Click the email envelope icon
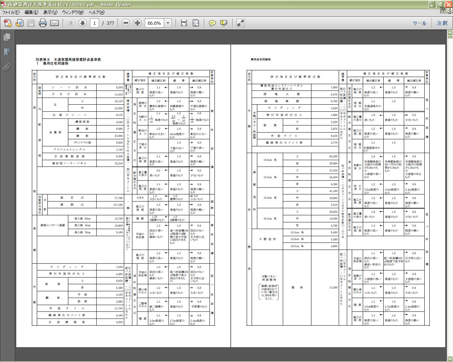Image resolution: width=453 pixels, height=362 pixels. point(55,23)
